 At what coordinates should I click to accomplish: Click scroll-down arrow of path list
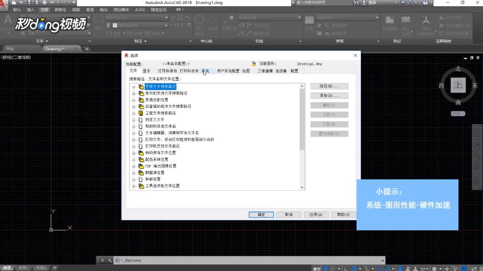(302, 187)
